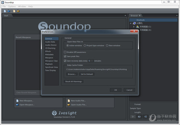
Task: Collapse the computer tree node
Action: tap(131, 23)
